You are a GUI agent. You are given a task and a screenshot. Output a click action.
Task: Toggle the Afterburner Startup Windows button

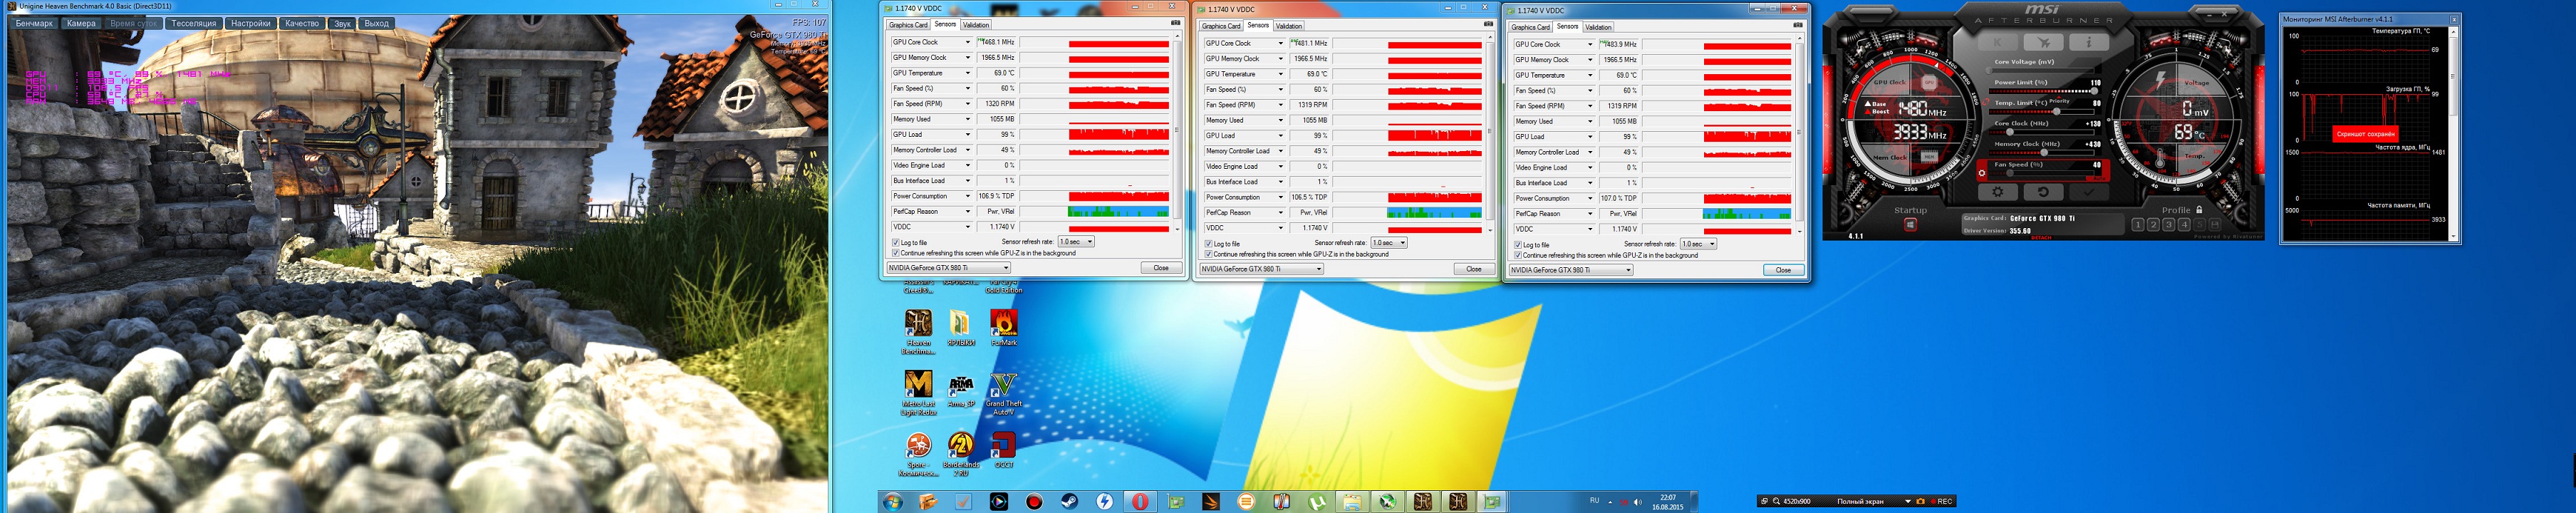tap(1910, 224)
